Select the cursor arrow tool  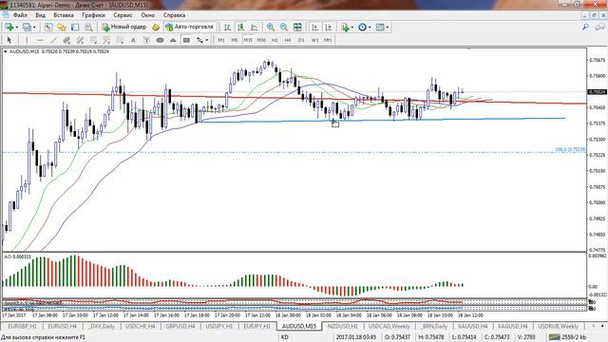tap(9, 40)
